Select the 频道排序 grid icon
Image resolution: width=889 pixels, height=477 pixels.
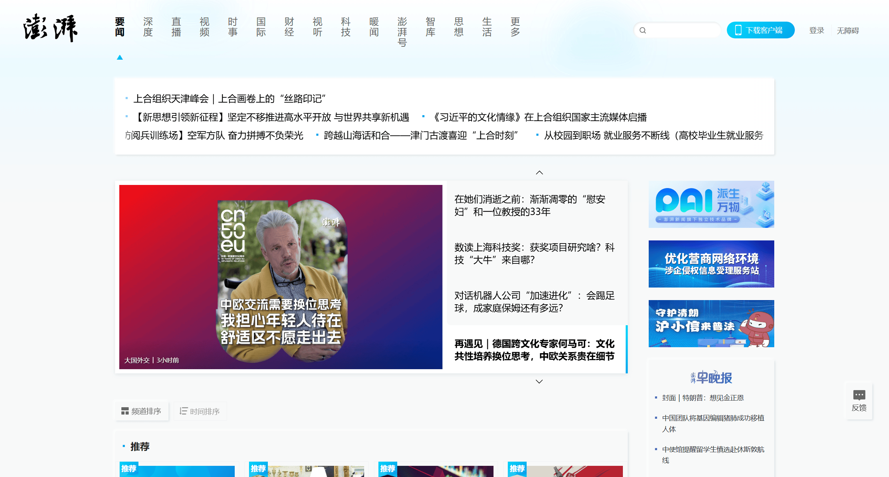[124, 411]
